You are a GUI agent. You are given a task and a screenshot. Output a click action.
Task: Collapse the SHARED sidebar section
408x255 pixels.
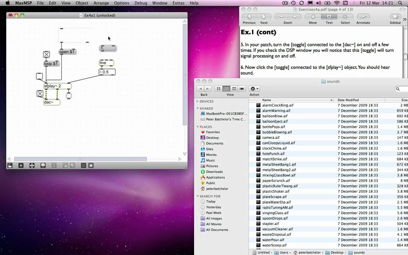(198, 108)
